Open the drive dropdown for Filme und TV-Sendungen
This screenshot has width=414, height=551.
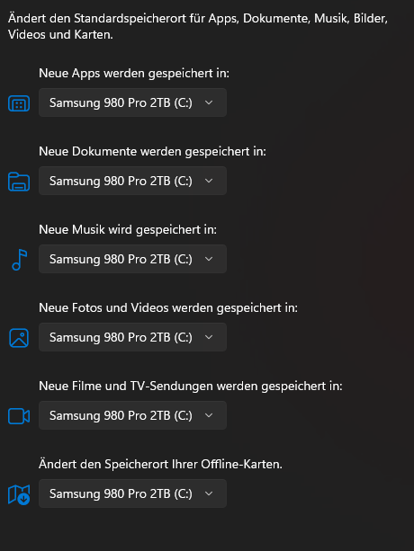coord(132,415)
